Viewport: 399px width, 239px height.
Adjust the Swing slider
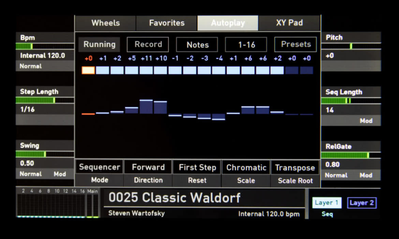coord(45,154)
